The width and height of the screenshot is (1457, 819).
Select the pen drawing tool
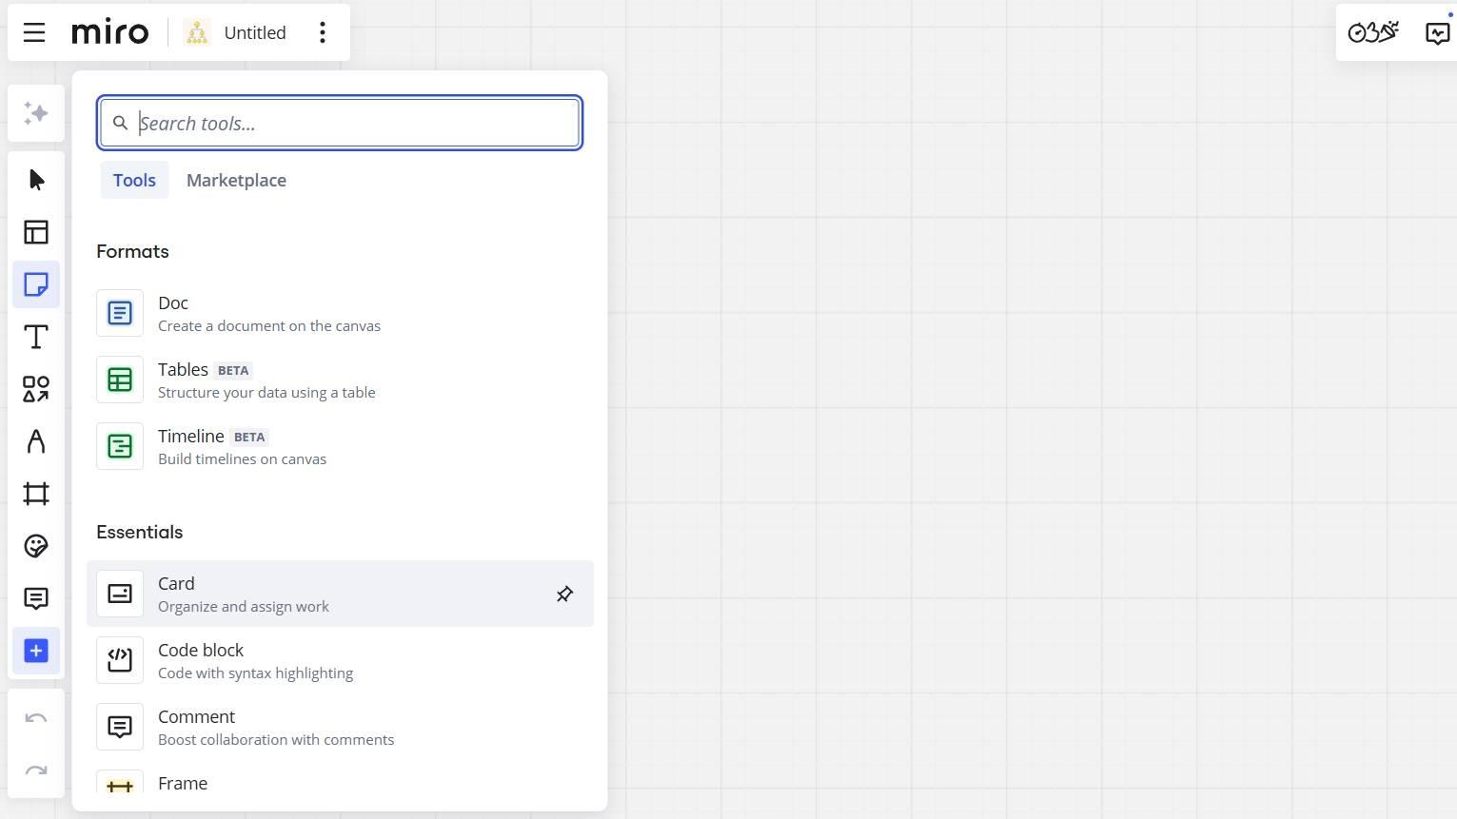[36, 441]
